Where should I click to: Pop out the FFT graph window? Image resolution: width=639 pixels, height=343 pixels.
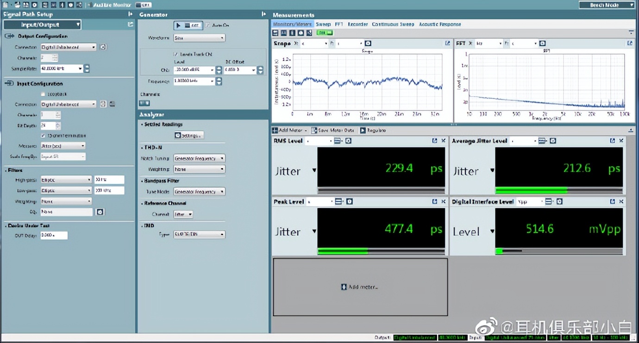tap(630, 43)
